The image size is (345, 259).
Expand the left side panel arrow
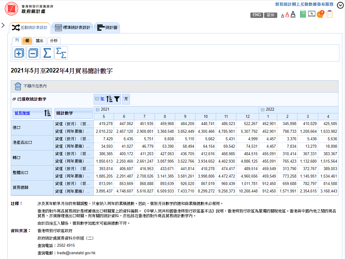pos(3,25)
